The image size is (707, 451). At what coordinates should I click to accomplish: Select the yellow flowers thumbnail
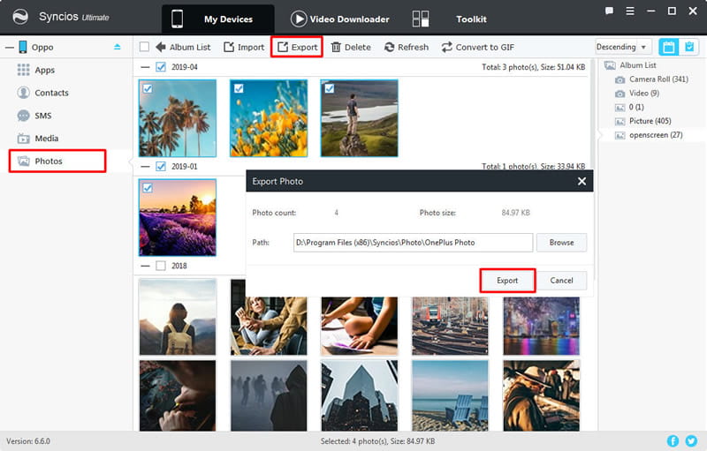[x=269, y=118]
